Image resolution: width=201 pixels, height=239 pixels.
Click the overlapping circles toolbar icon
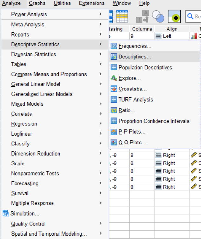tap(158, 17)
